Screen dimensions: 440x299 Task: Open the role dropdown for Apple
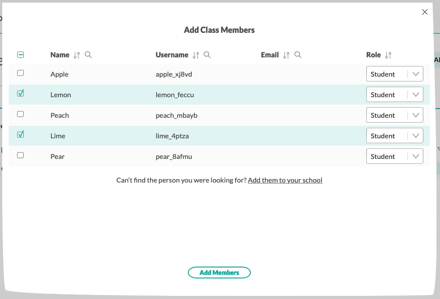(x=415, y=74)
